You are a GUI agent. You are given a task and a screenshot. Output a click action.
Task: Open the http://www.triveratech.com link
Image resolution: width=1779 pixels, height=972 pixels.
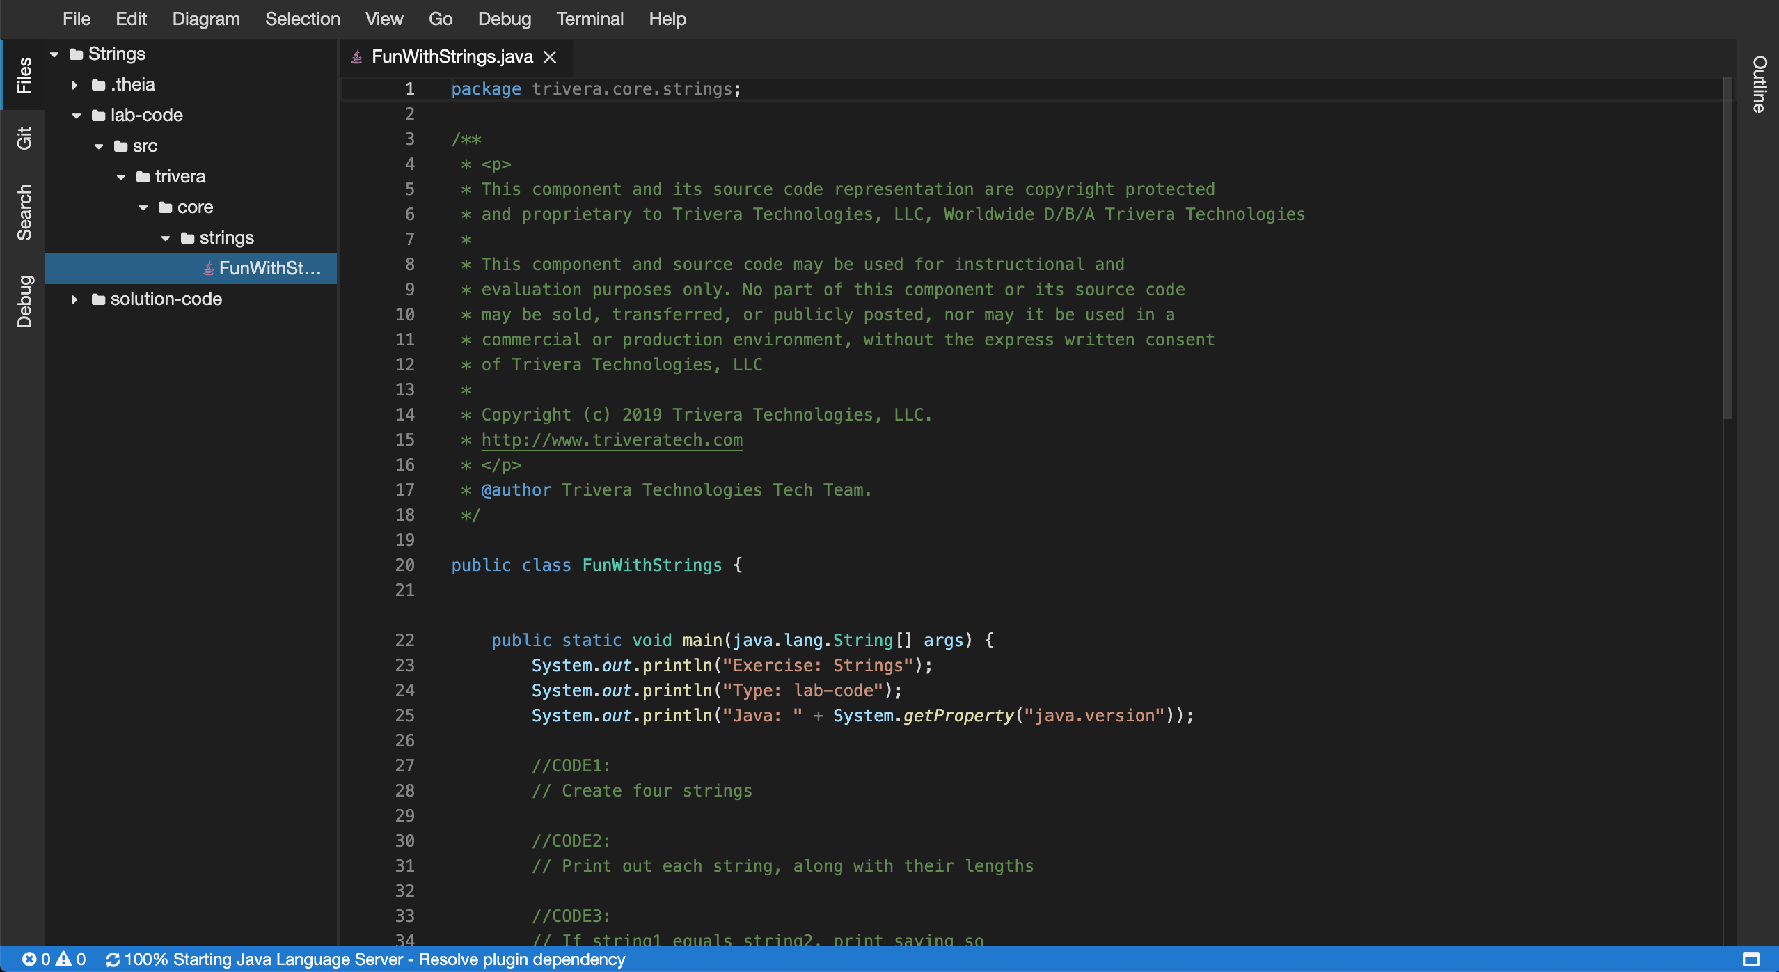(x=612, y=440)
